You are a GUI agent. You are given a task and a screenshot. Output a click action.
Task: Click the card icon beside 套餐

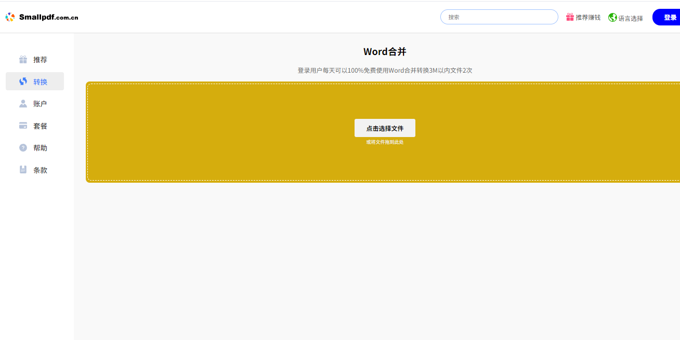(23, 126)
